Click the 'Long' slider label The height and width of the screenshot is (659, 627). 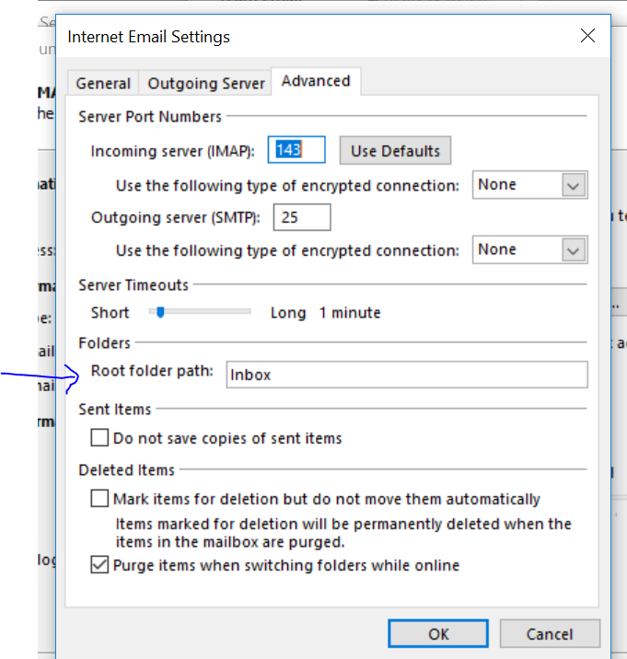(288, 313)
